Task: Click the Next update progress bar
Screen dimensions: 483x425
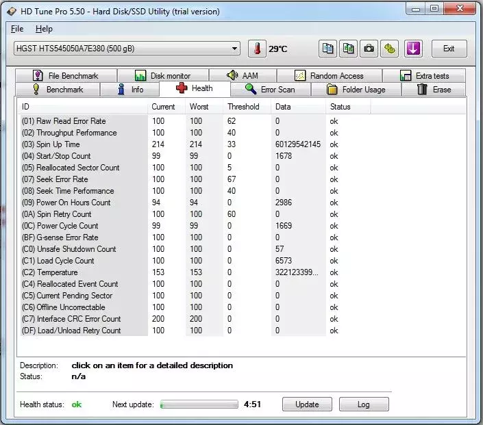Action: 199,404
